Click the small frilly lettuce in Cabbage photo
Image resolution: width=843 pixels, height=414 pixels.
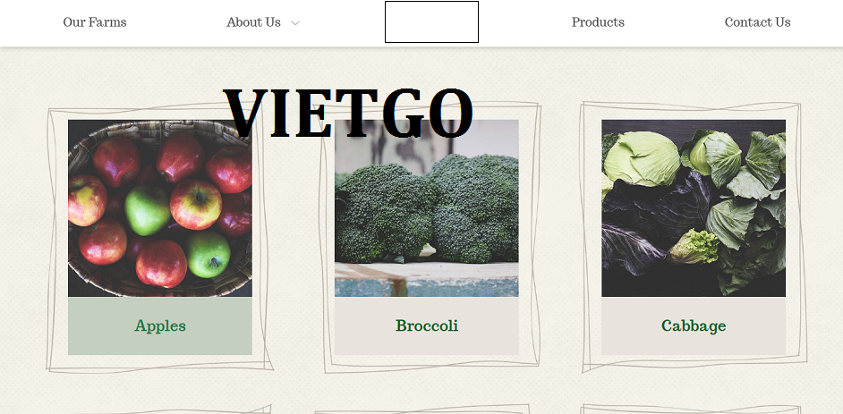694,247
